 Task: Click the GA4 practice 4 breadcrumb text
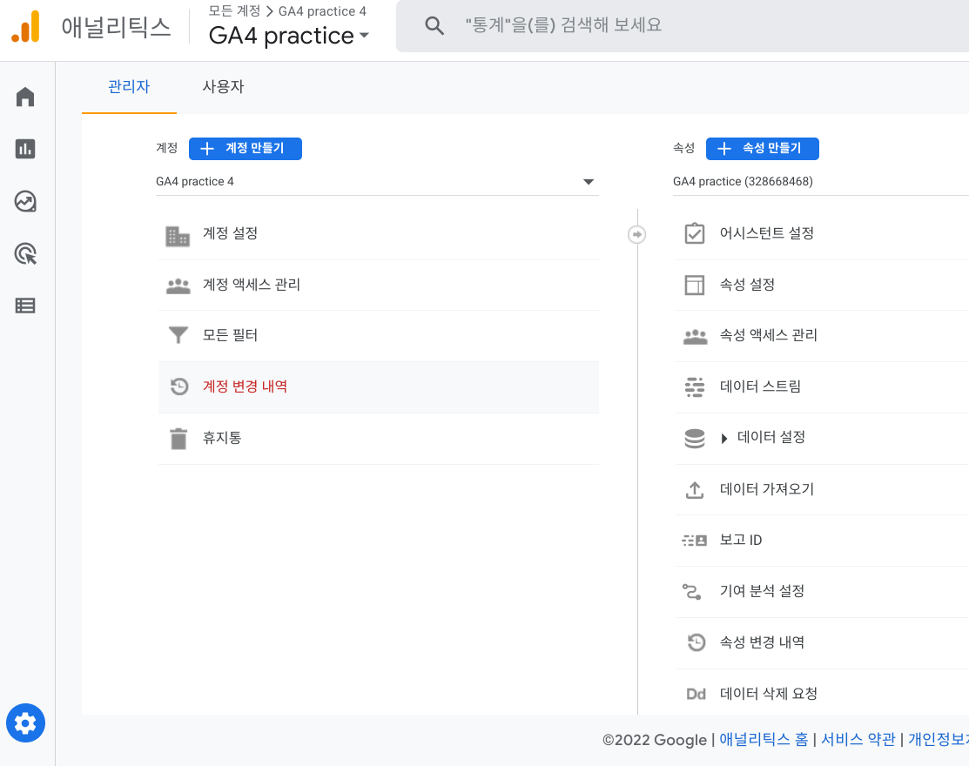click(x=322, y=11)
